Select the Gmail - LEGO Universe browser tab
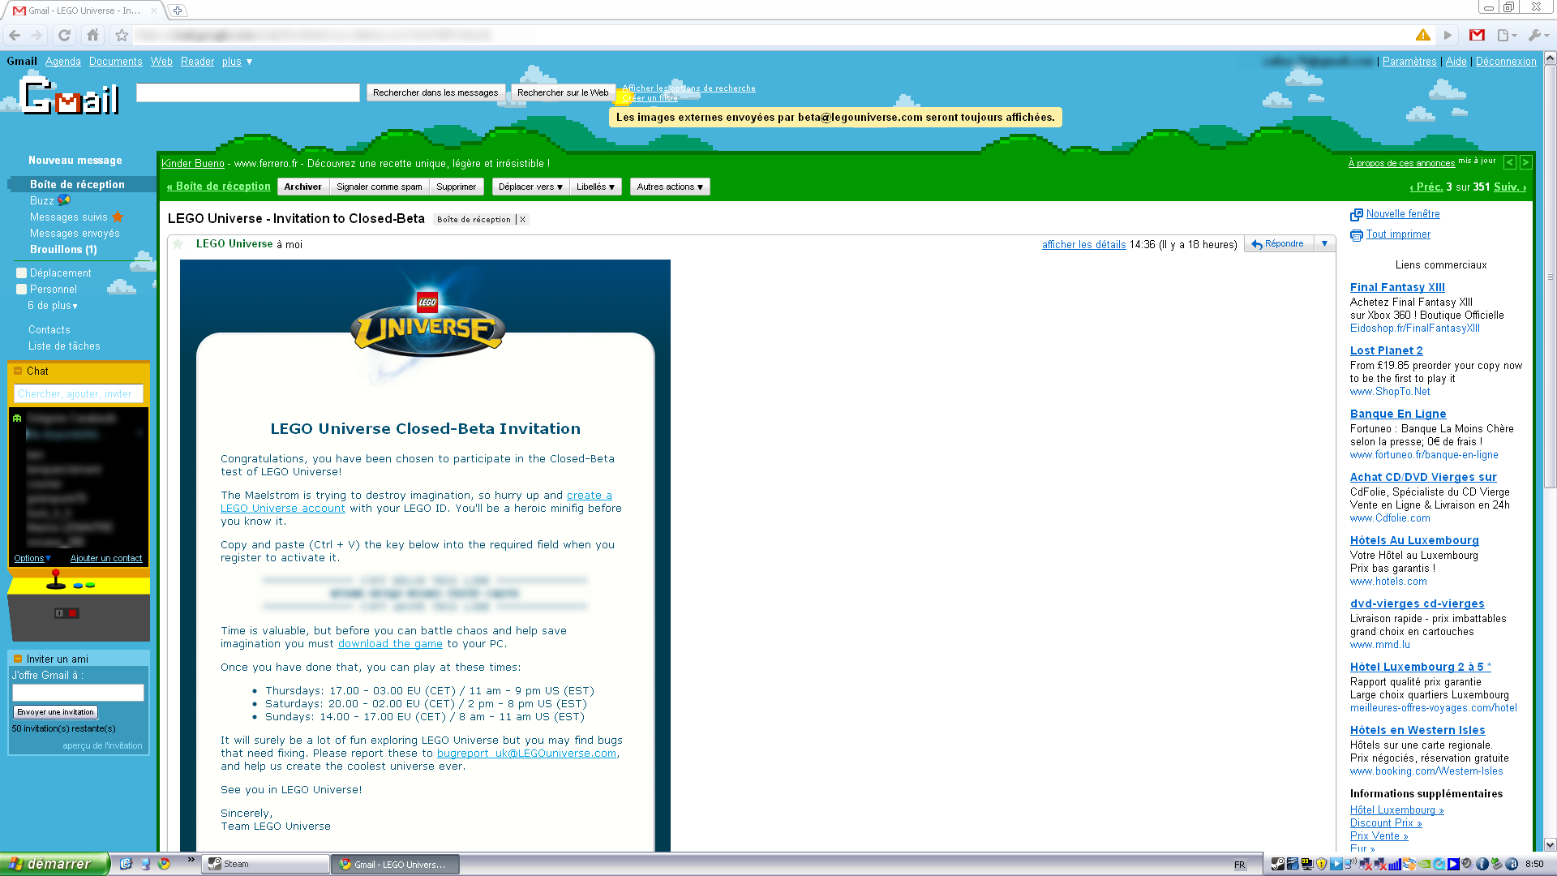Screen dimensions: 1557x876 84,11
